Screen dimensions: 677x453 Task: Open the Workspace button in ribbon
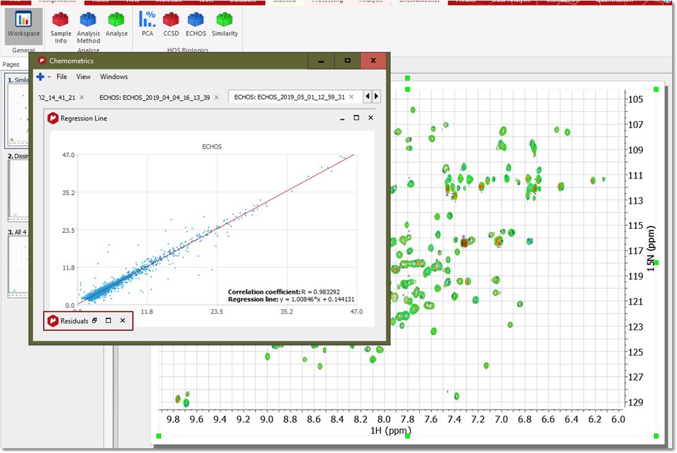(x=23, y=25)
